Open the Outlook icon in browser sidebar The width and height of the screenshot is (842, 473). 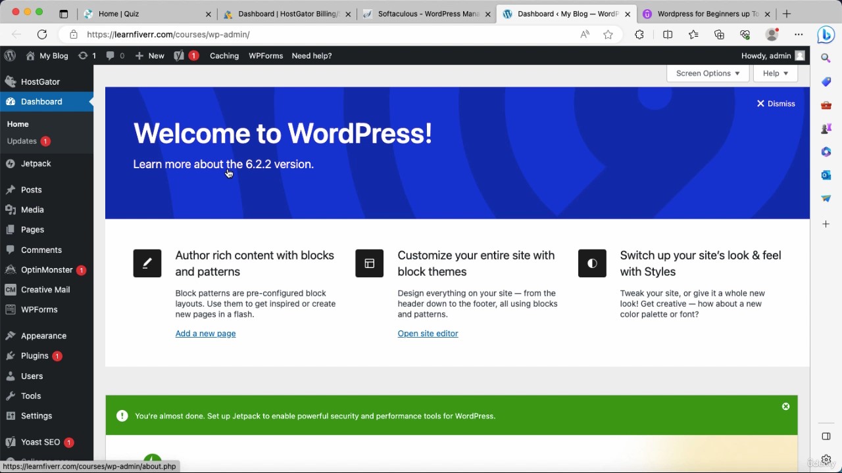[826, 175]
